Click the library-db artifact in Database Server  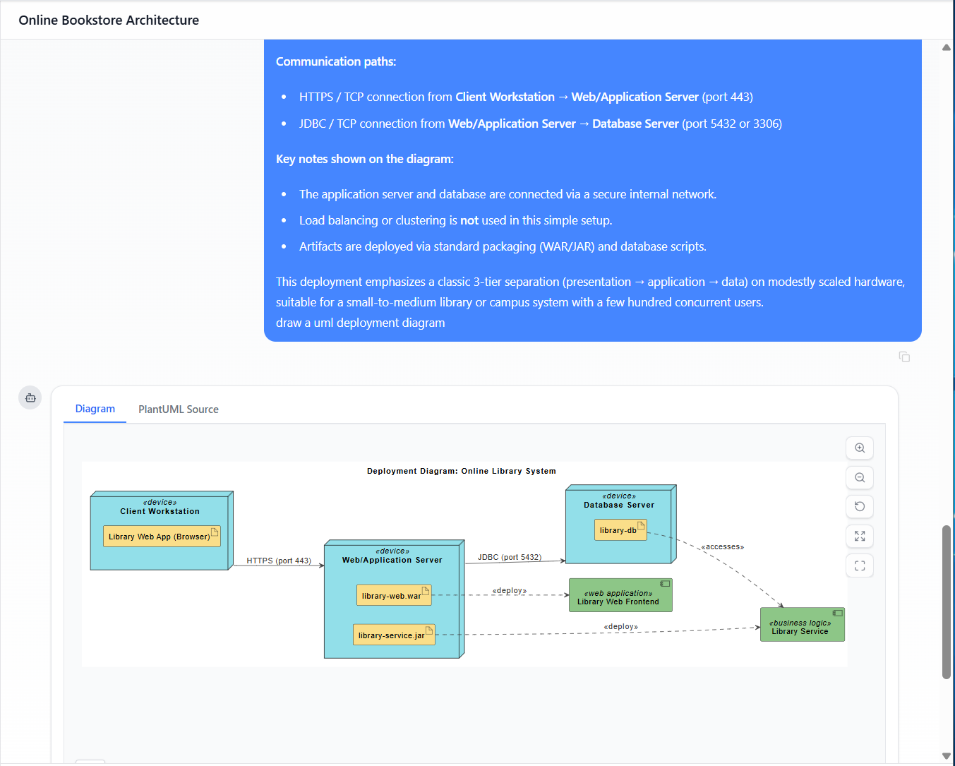pos(620,530)
